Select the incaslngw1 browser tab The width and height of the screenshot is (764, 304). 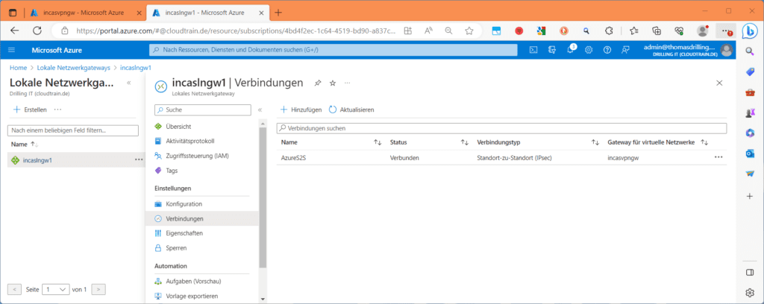tap(205, 13)
